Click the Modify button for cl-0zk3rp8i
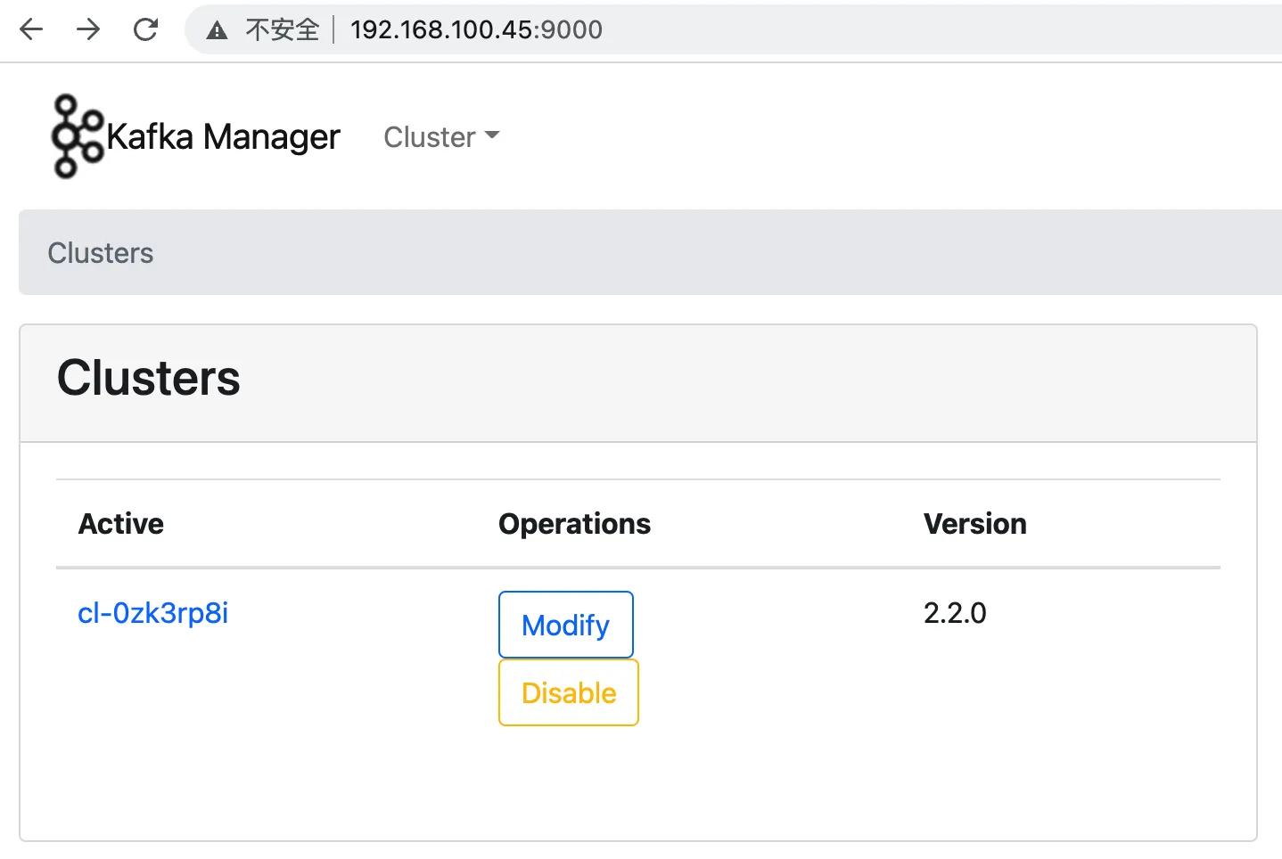Viewport: 1282px width, 859px height. click(565, 625)
